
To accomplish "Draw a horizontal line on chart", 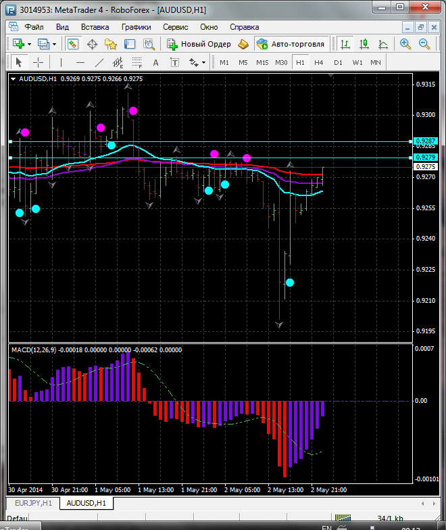I will 80,62.
